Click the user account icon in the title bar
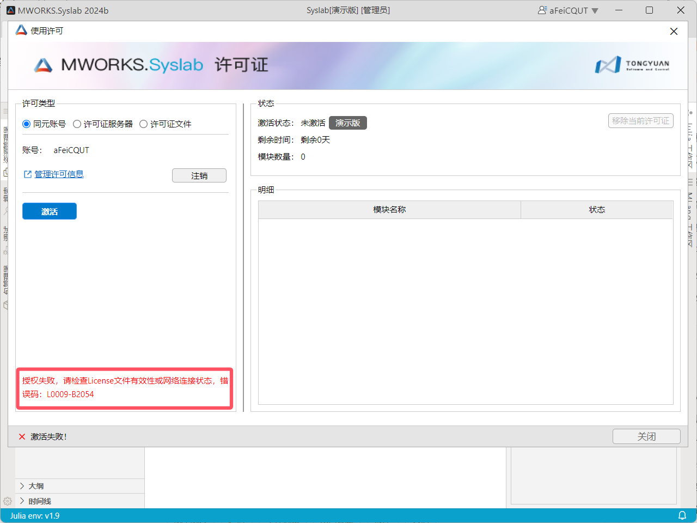 [x=542, y=10]
